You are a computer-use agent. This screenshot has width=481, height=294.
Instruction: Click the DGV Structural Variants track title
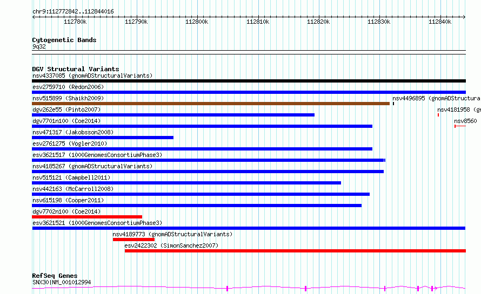point(76,69)
